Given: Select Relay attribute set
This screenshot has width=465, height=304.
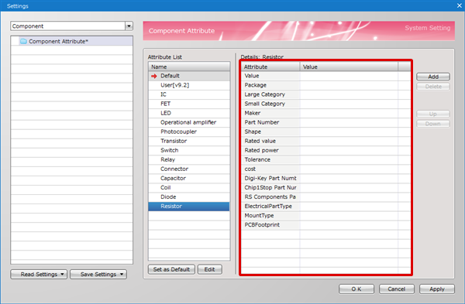Looking at the screenshot, I should coord(189,159).
